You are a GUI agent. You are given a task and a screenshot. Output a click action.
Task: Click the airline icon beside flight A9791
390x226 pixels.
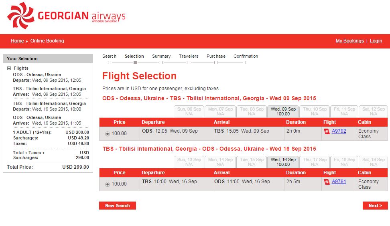327,182
